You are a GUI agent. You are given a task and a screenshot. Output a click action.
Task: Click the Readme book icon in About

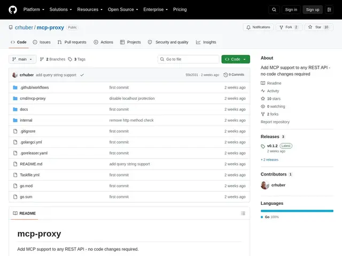[263, 83]
